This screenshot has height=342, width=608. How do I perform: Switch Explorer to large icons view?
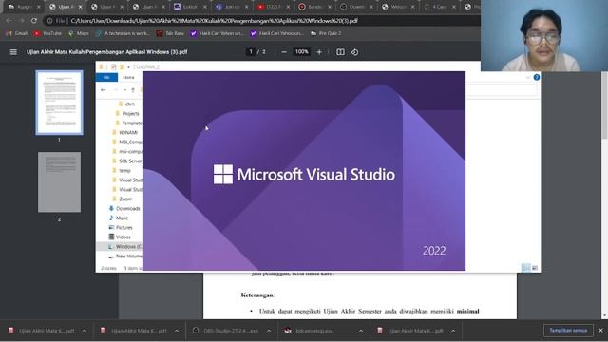pos(535,268)
